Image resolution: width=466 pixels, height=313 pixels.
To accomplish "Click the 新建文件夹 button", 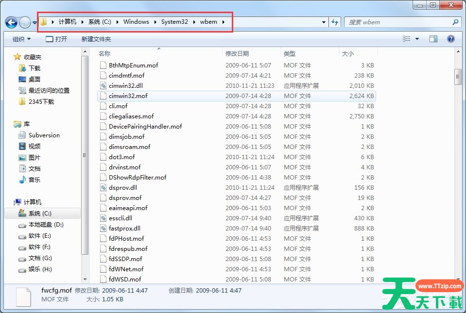I will pos(96,39).
